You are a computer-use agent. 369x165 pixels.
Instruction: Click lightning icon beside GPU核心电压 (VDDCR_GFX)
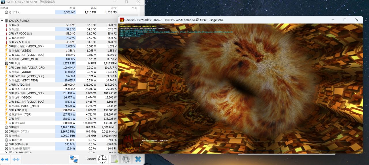pos(6,46)
